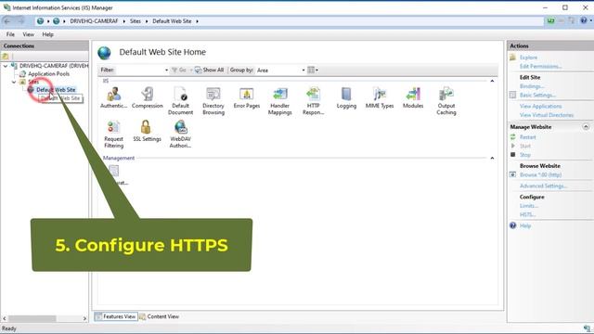This screenshot has height=334, width=594.
Task: Select Application Pools in tree
Action: (48, 74)
